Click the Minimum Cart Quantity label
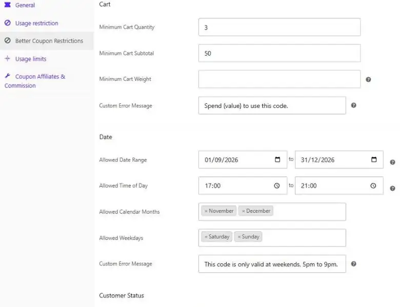Viewport: 400px width, 307px height. (x=127, y=27)
